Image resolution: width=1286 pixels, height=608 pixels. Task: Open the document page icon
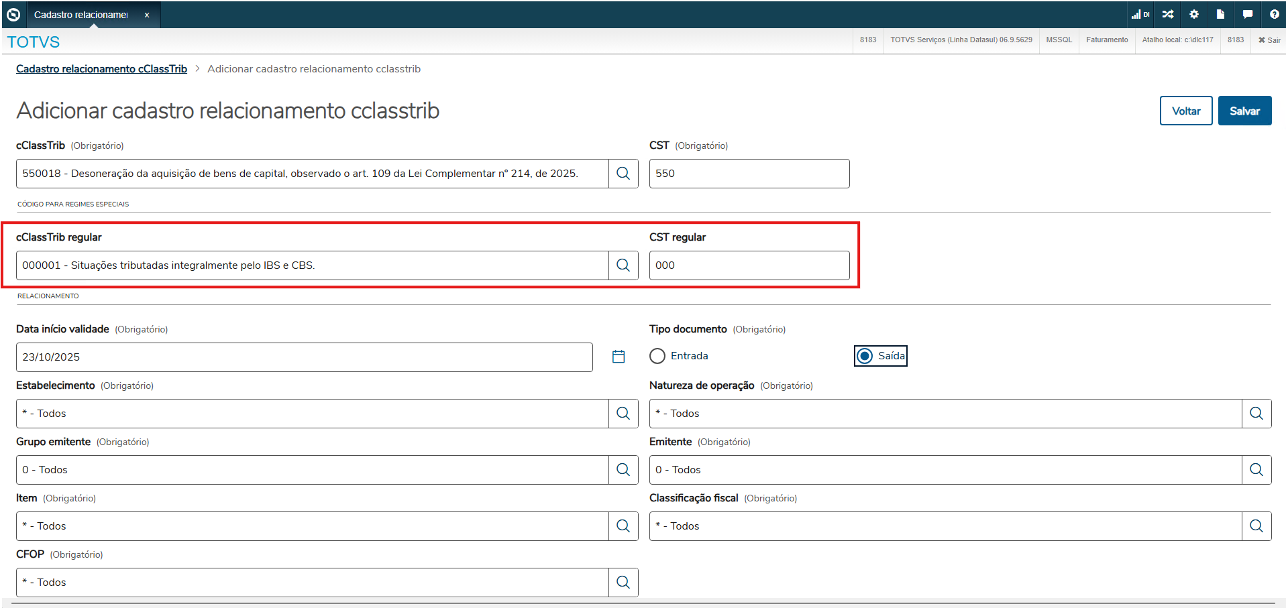[1220, 14]
